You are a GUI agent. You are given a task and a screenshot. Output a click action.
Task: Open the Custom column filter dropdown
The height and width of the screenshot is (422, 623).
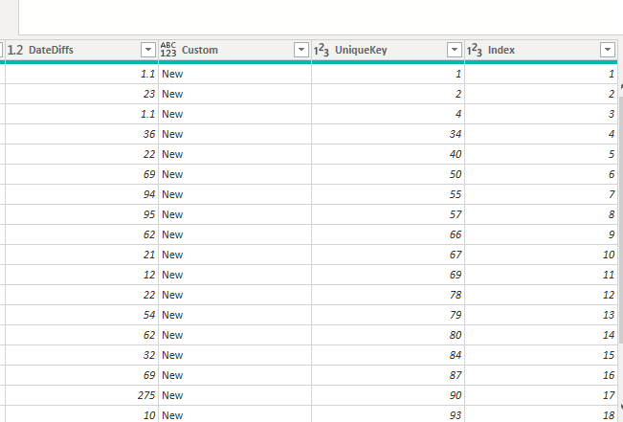pyautogui.click(x=300, y=50)
